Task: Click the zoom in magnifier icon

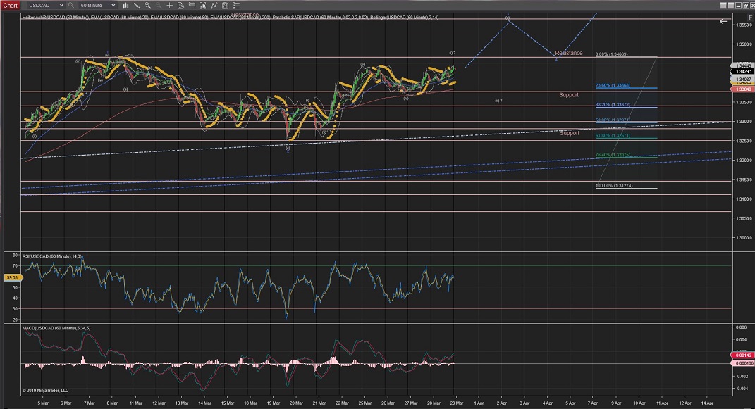Action: click(147, 6)
